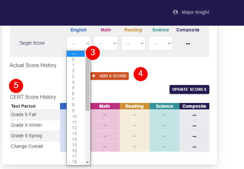Expand the Math target score dropdown
This screenshot has height=169, width=244.
(106, 43)
